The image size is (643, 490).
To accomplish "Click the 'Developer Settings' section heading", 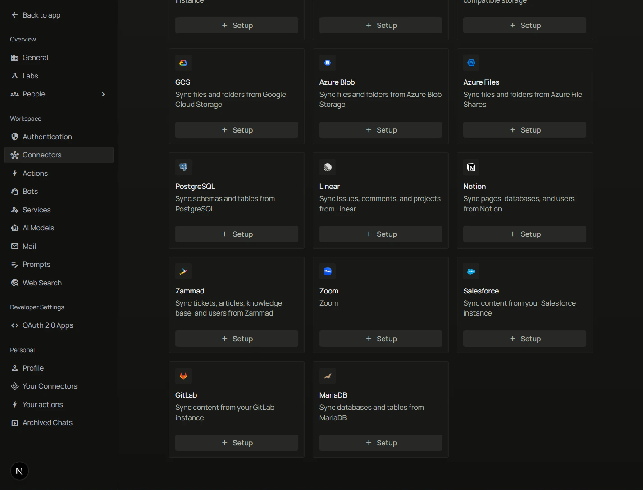I will 37,307.
